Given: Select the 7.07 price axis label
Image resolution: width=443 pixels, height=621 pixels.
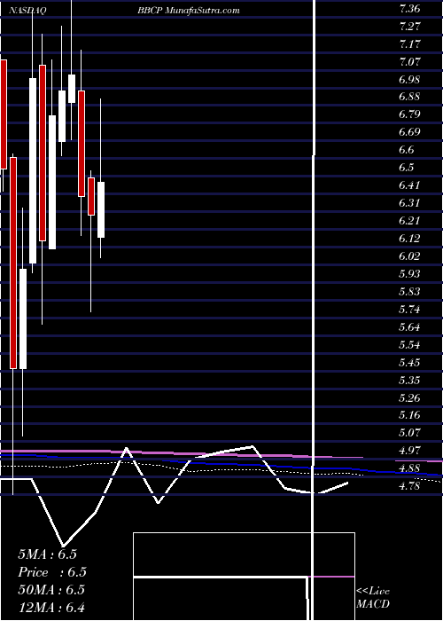Looking at the screenshot, I should [409, 62].
